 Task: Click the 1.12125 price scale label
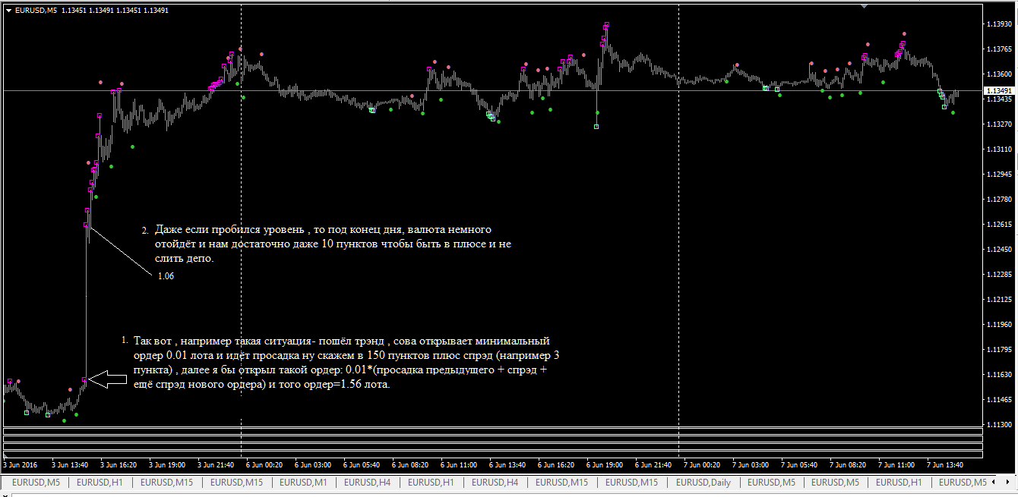point(997,300)
